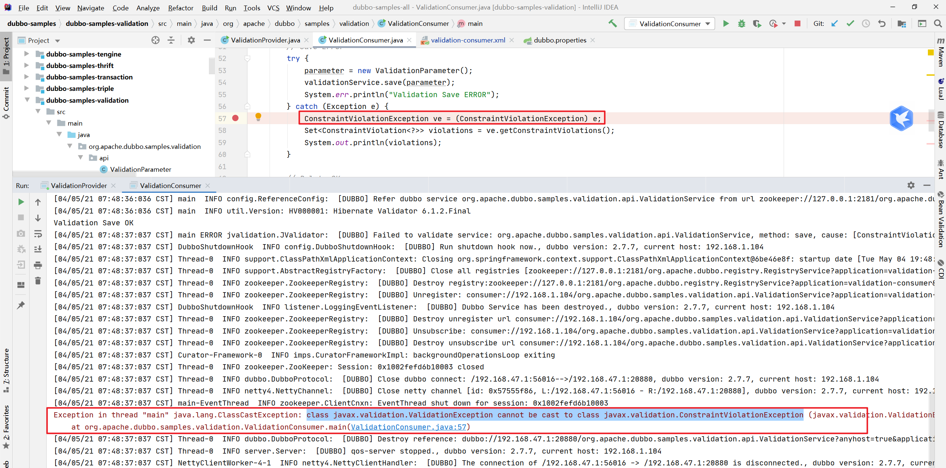946x468 pixels.
Task: Run ValidationConsumer with green play button
Action: 726,24
